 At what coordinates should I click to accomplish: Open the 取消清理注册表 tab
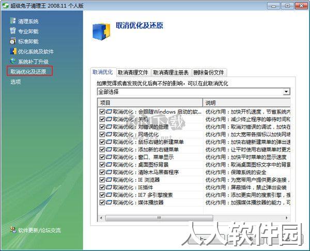[171, 72]
